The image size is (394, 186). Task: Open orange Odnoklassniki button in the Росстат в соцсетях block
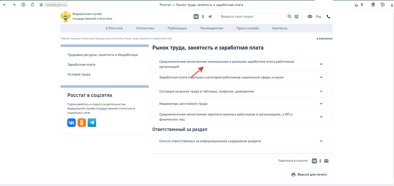pyautogui.click(x=82, y=123)
